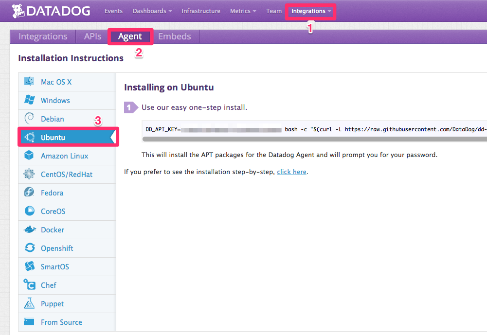This screenshot has width=487, height=335.
Task: Select the Debian swirl icon
Action: click(x=29, y=119)
